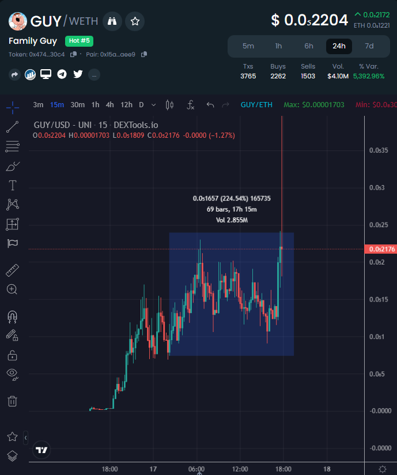The image size is (397, 475).
Task: Switch stats to 5m period
Action: [x=248, y=46]
